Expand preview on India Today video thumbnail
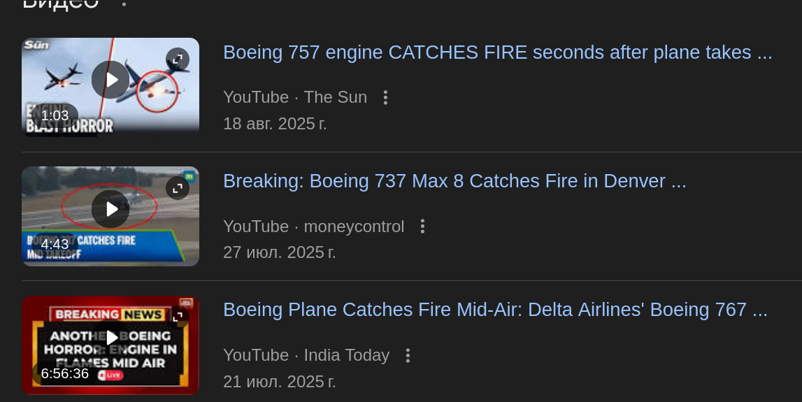 pyautogui.click(x=178, y=317)
